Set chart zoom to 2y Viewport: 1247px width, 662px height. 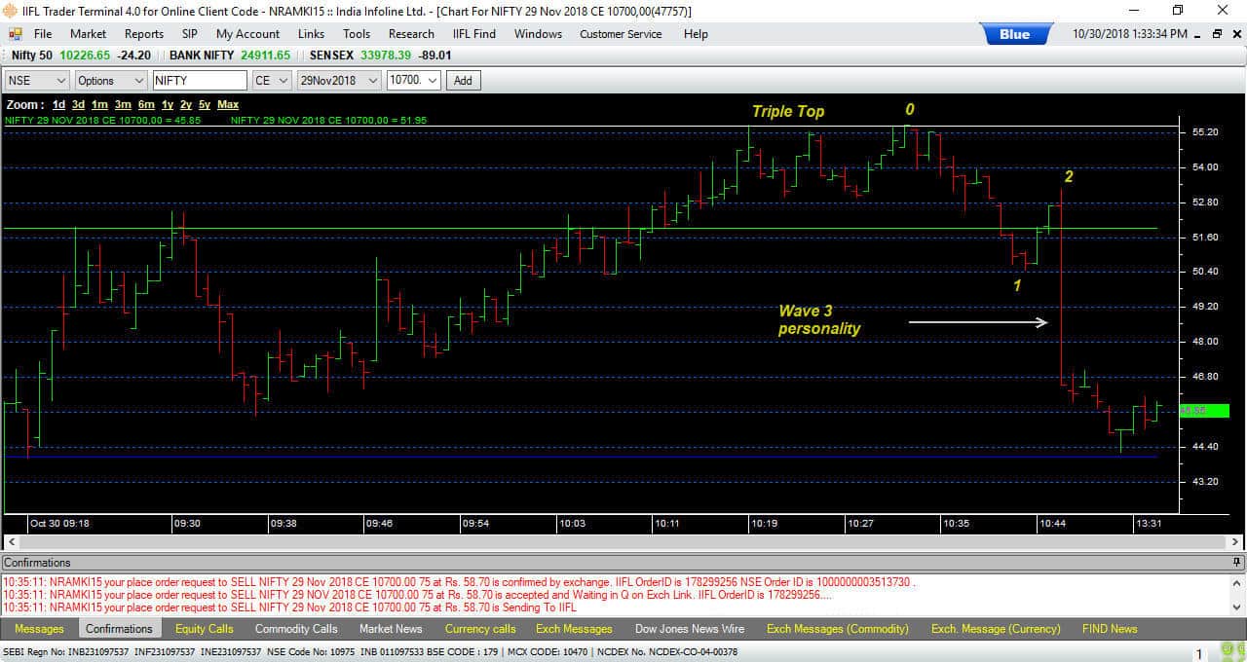186,104
